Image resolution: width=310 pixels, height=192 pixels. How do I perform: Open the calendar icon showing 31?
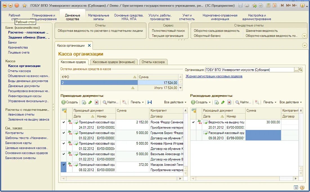pos(274,6)
